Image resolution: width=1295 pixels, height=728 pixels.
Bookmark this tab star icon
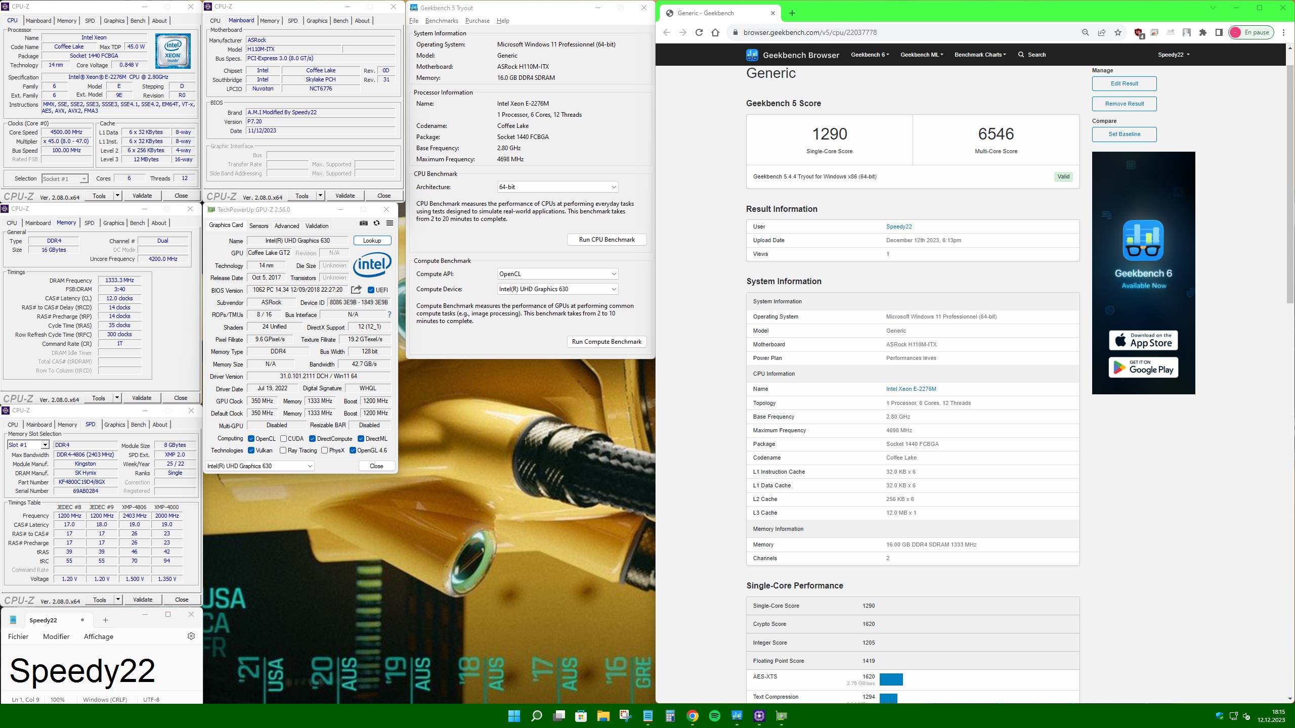[x=1118, y=32]
